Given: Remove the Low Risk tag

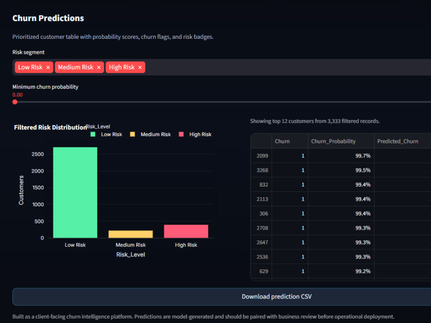Looking at the screenshot, I should [x=48, y=67].
